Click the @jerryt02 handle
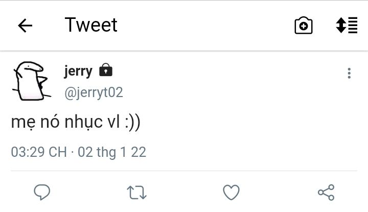This screenshot has height=212, width=368. tap(93, 92)
